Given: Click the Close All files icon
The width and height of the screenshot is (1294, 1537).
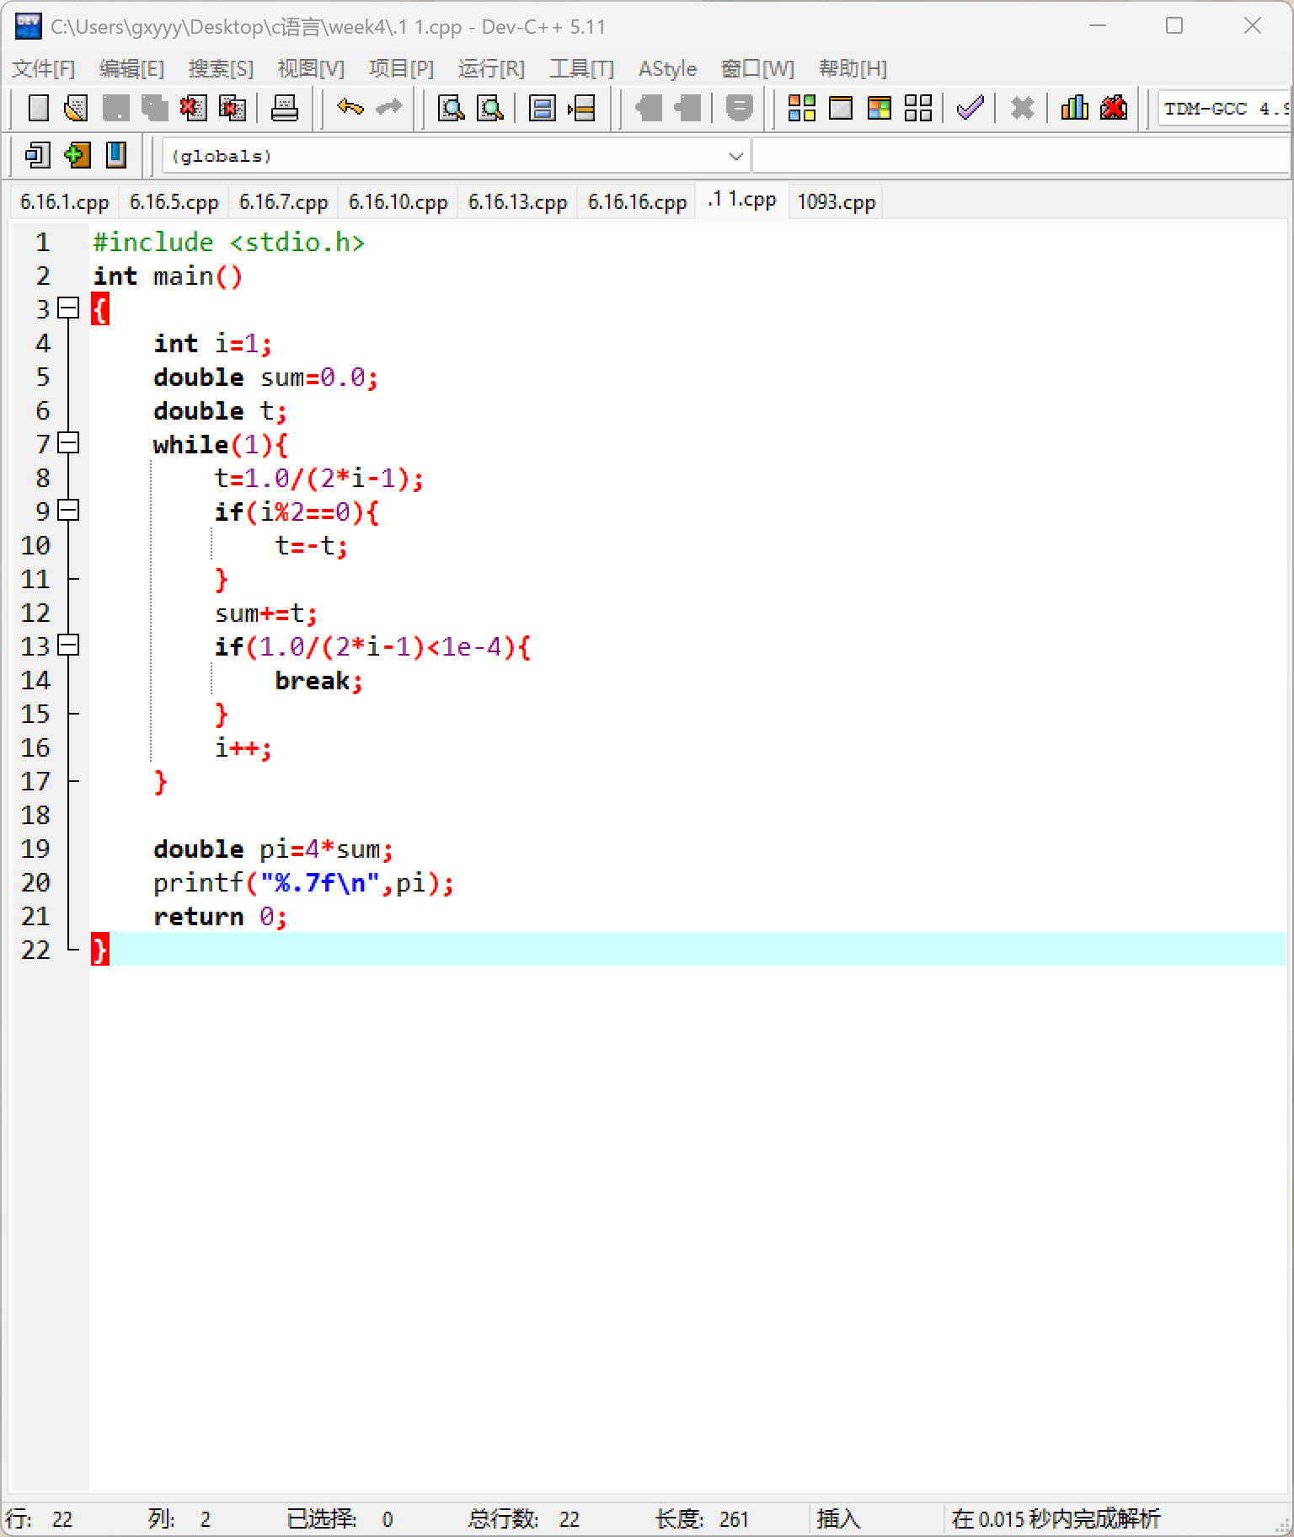Looking at the screenshot, I should (232, 108).
